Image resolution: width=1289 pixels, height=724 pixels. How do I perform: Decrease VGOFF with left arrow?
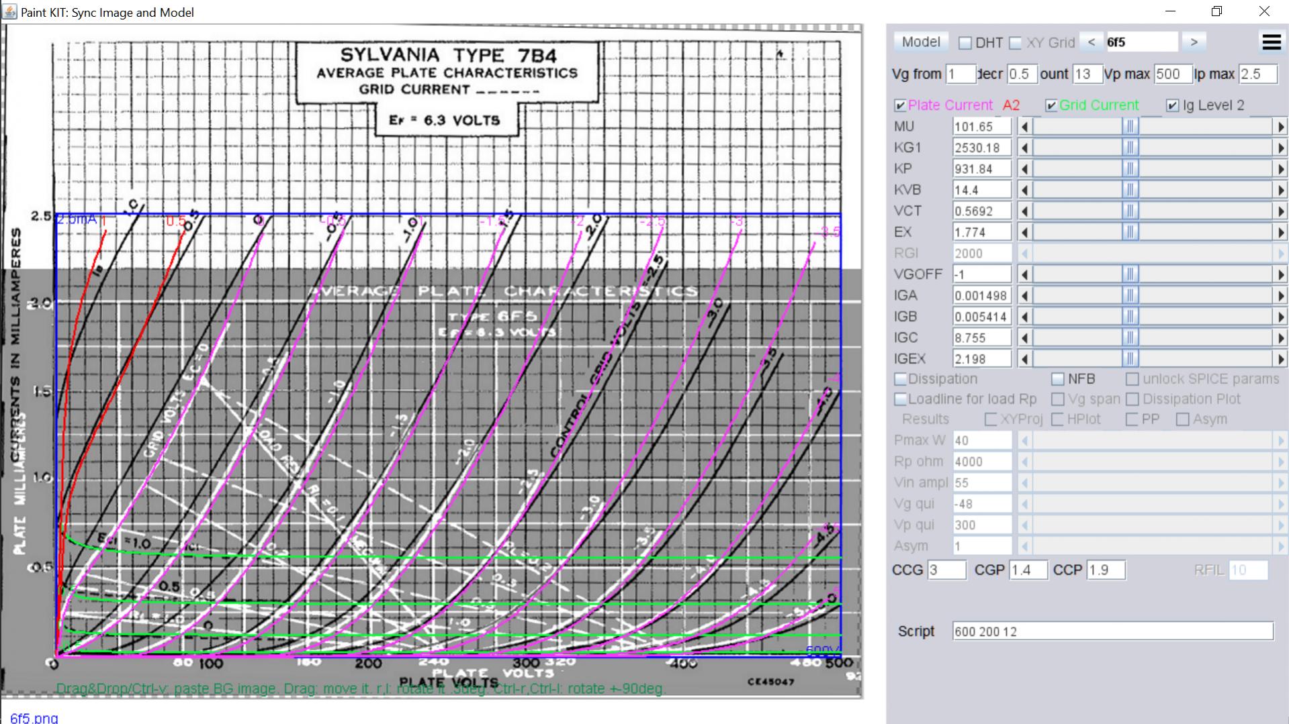[1024, 274]
